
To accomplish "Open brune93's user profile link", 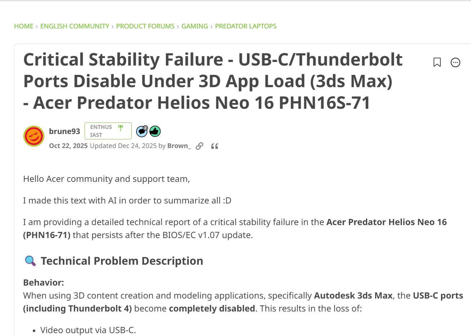I will [x=64, y=131].
